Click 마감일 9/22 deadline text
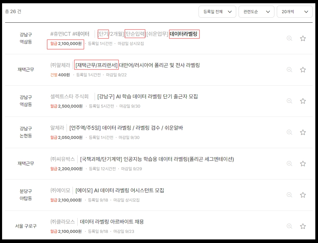 tap(116, 75)
